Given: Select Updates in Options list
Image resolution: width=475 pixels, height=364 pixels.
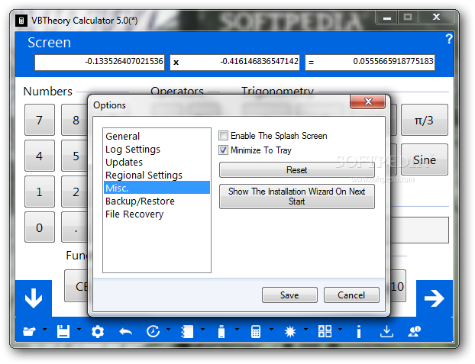Looking at the screenshot, I should point(157,162).
